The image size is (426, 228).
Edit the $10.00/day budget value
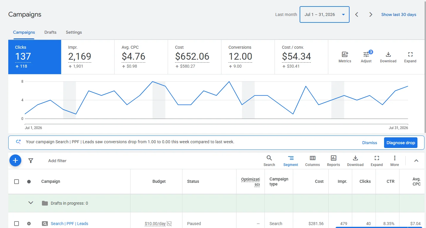[155, 224]
